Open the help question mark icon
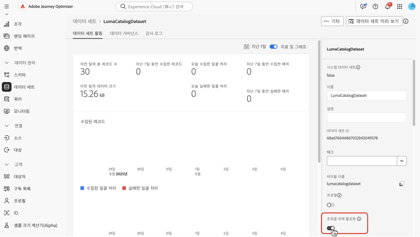 coord(375,6)
